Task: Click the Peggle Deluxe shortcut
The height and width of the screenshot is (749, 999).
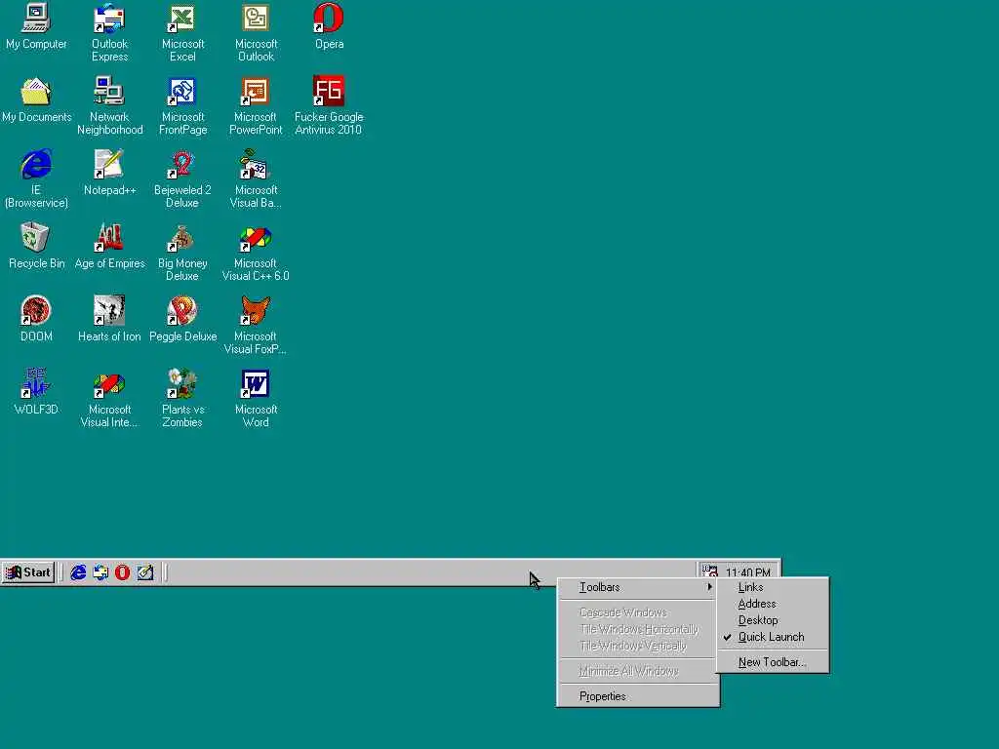Action: (182, 319)
